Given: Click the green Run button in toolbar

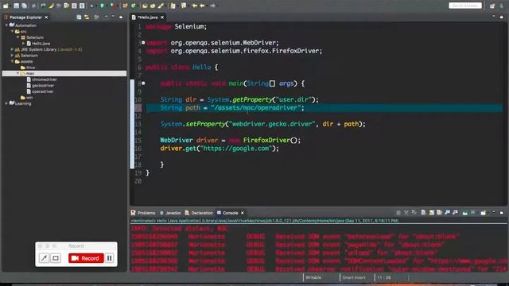Looking at the screenshot, I should tap(102, 6).
